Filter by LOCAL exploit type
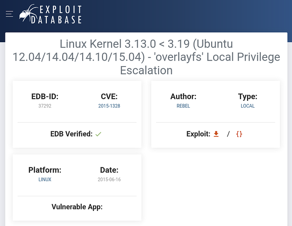 247,106
